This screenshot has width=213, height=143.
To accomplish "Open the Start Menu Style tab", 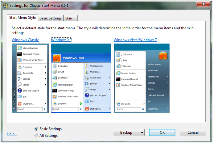I will tap(23, 18).
